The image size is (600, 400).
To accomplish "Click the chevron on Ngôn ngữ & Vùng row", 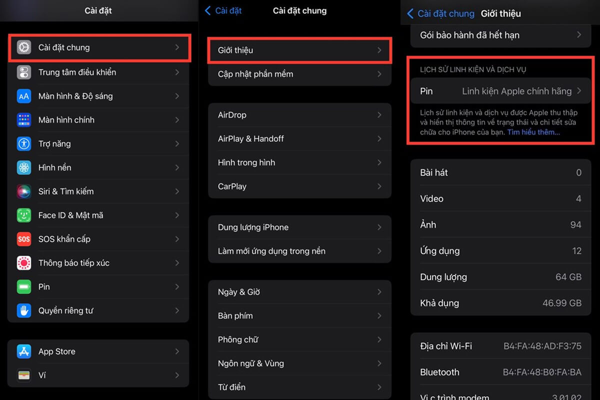I will pos(379,363).
